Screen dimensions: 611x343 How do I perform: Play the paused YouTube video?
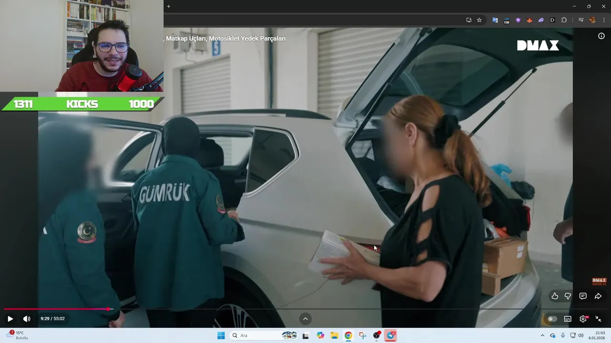pyautogui.click(x=10, y=319)
